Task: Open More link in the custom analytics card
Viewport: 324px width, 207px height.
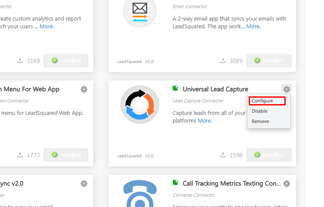Action: coord(47,27)
